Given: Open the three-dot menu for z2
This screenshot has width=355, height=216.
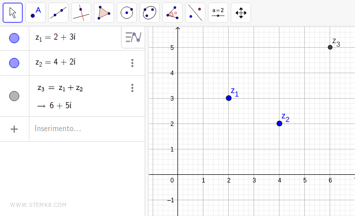Looking at the screenshot, I should click(132, 63).
